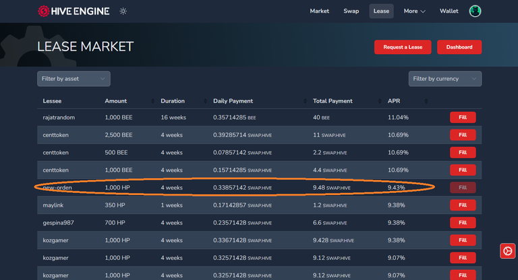
Task: Click the 1.2 SWAP.HIVE total payment
Action: point(330,205)
